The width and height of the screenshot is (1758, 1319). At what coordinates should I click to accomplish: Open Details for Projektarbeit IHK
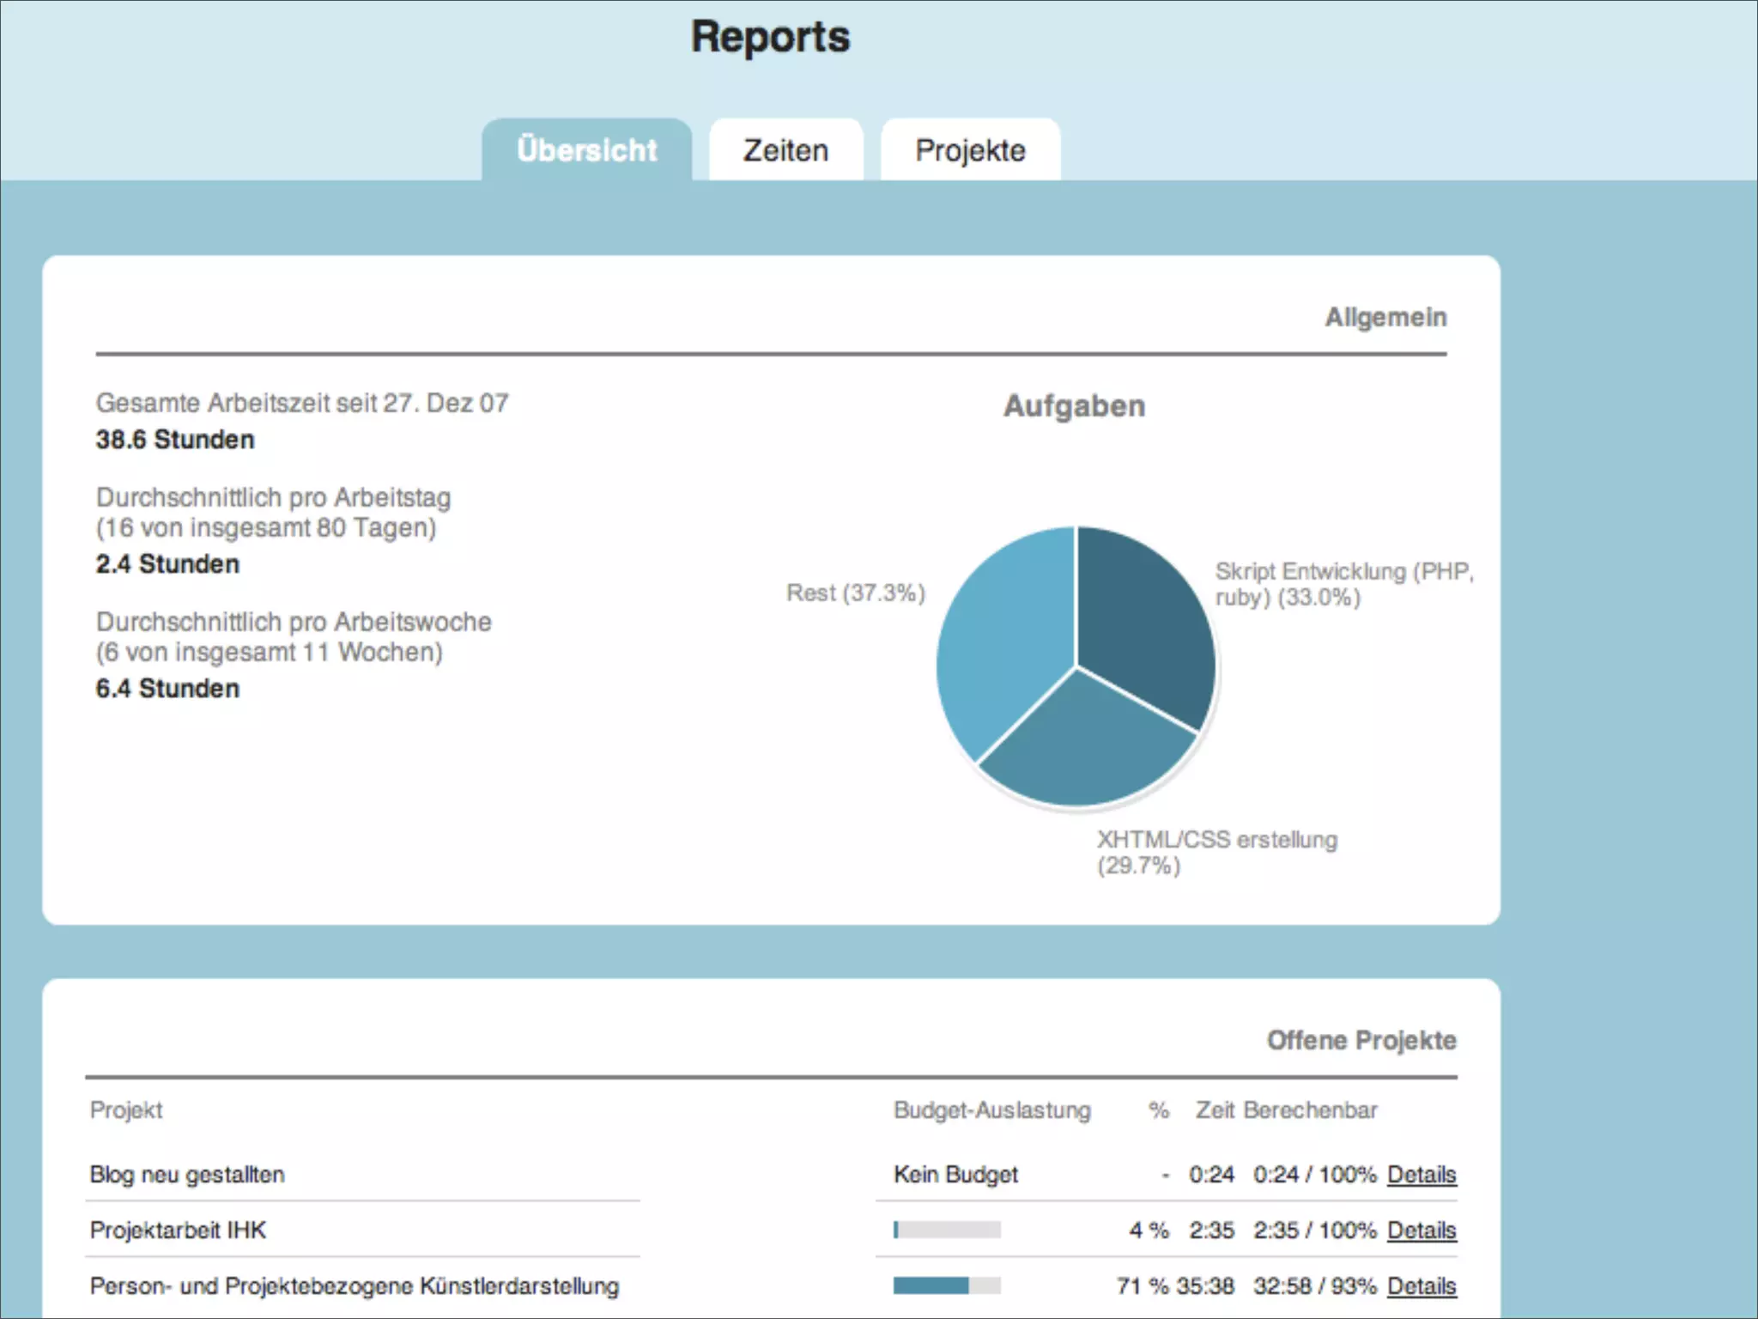coord(1422,1230)
